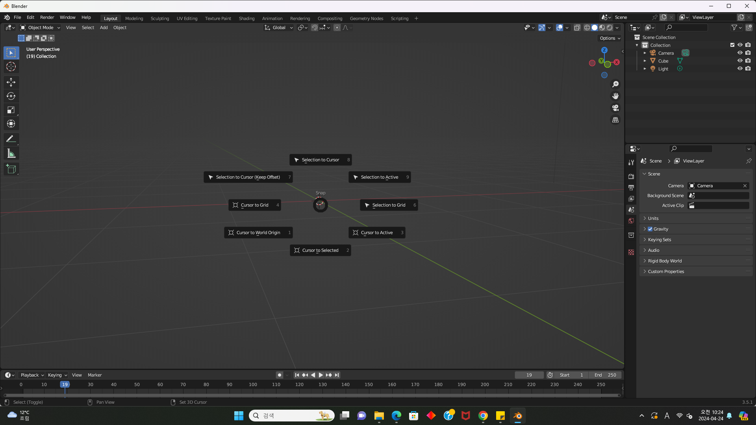This screenshot has height=425, width=756.
Task: Select the Measure tool
Action: [x=11, y=154]
